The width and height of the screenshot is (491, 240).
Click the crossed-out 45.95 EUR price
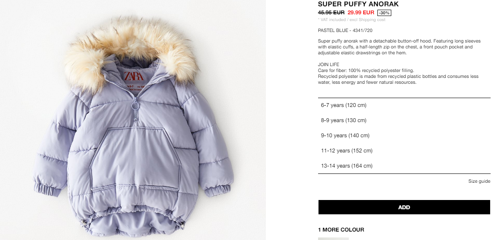[x=331, y=13]
